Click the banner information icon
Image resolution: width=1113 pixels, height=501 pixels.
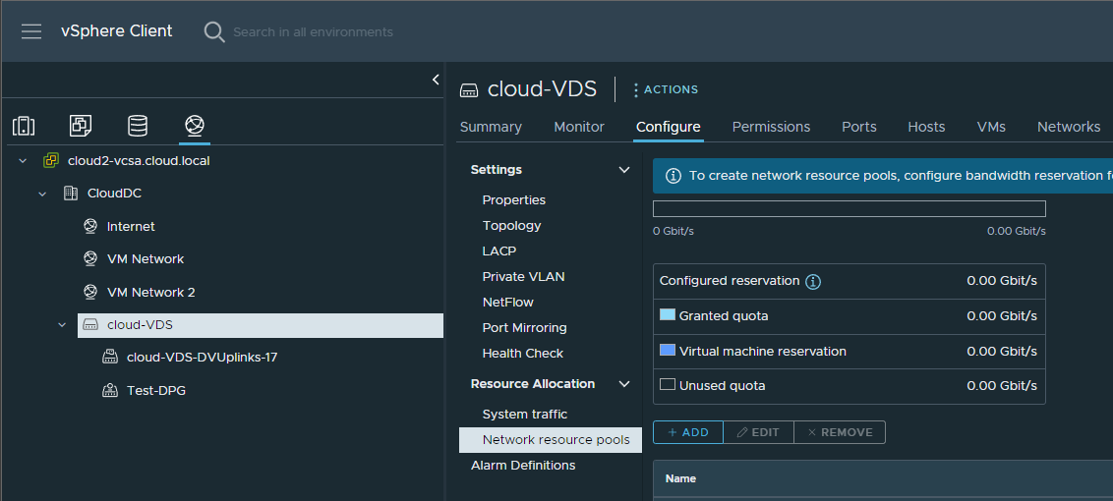[x=674, y=176]
